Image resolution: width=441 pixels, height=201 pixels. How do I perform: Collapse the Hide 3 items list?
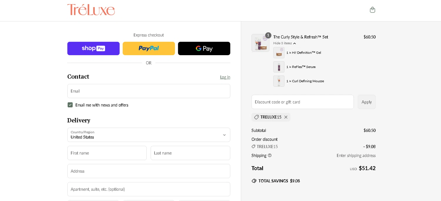(284, 43)
